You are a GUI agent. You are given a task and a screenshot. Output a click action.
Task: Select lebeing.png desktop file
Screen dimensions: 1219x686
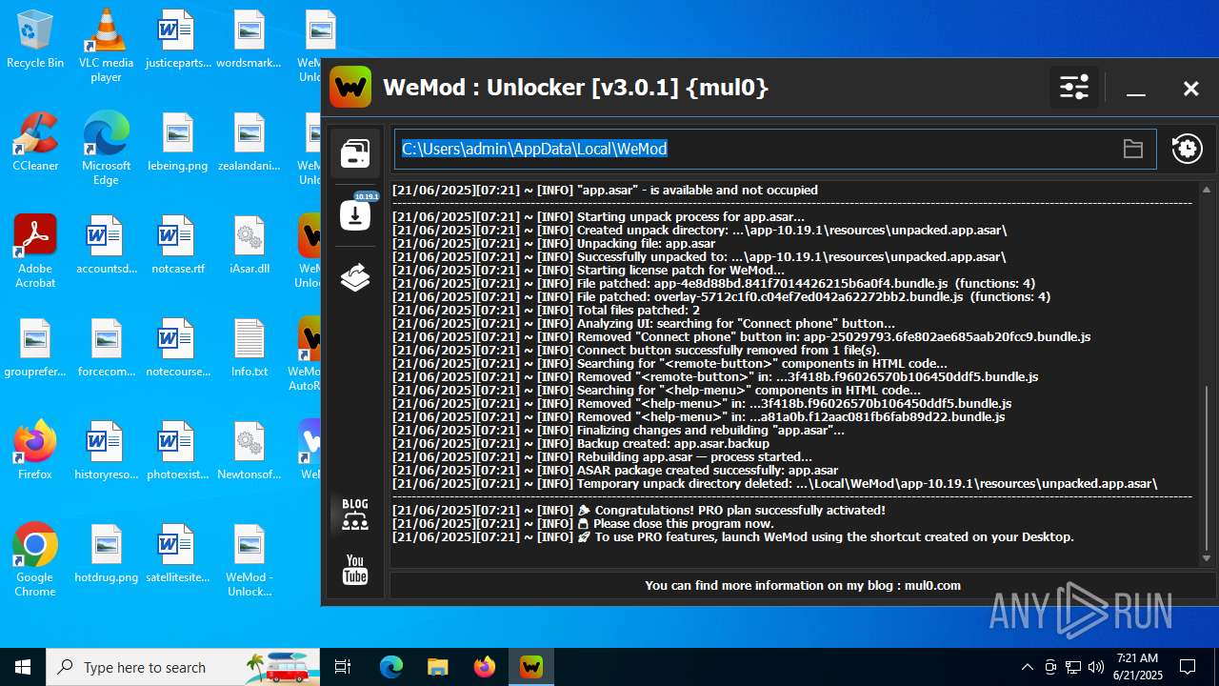coord(177,144)
